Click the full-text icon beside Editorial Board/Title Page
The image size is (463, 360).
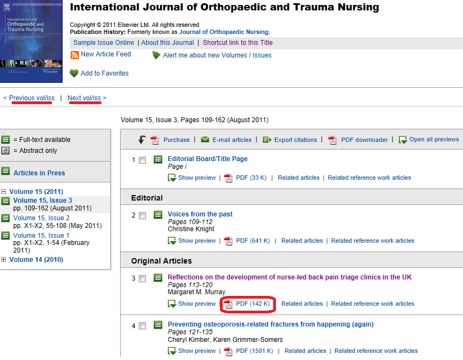tap(158, 159)
